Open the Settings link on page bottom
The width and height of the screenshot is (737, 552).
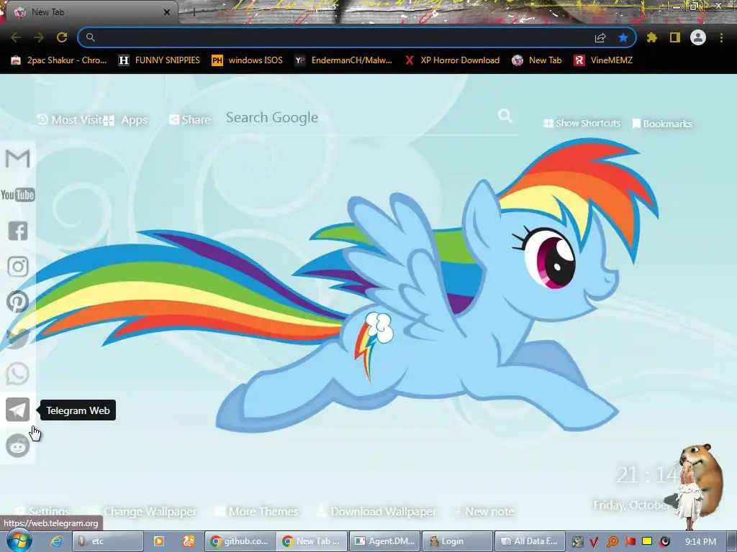[42, 511]
